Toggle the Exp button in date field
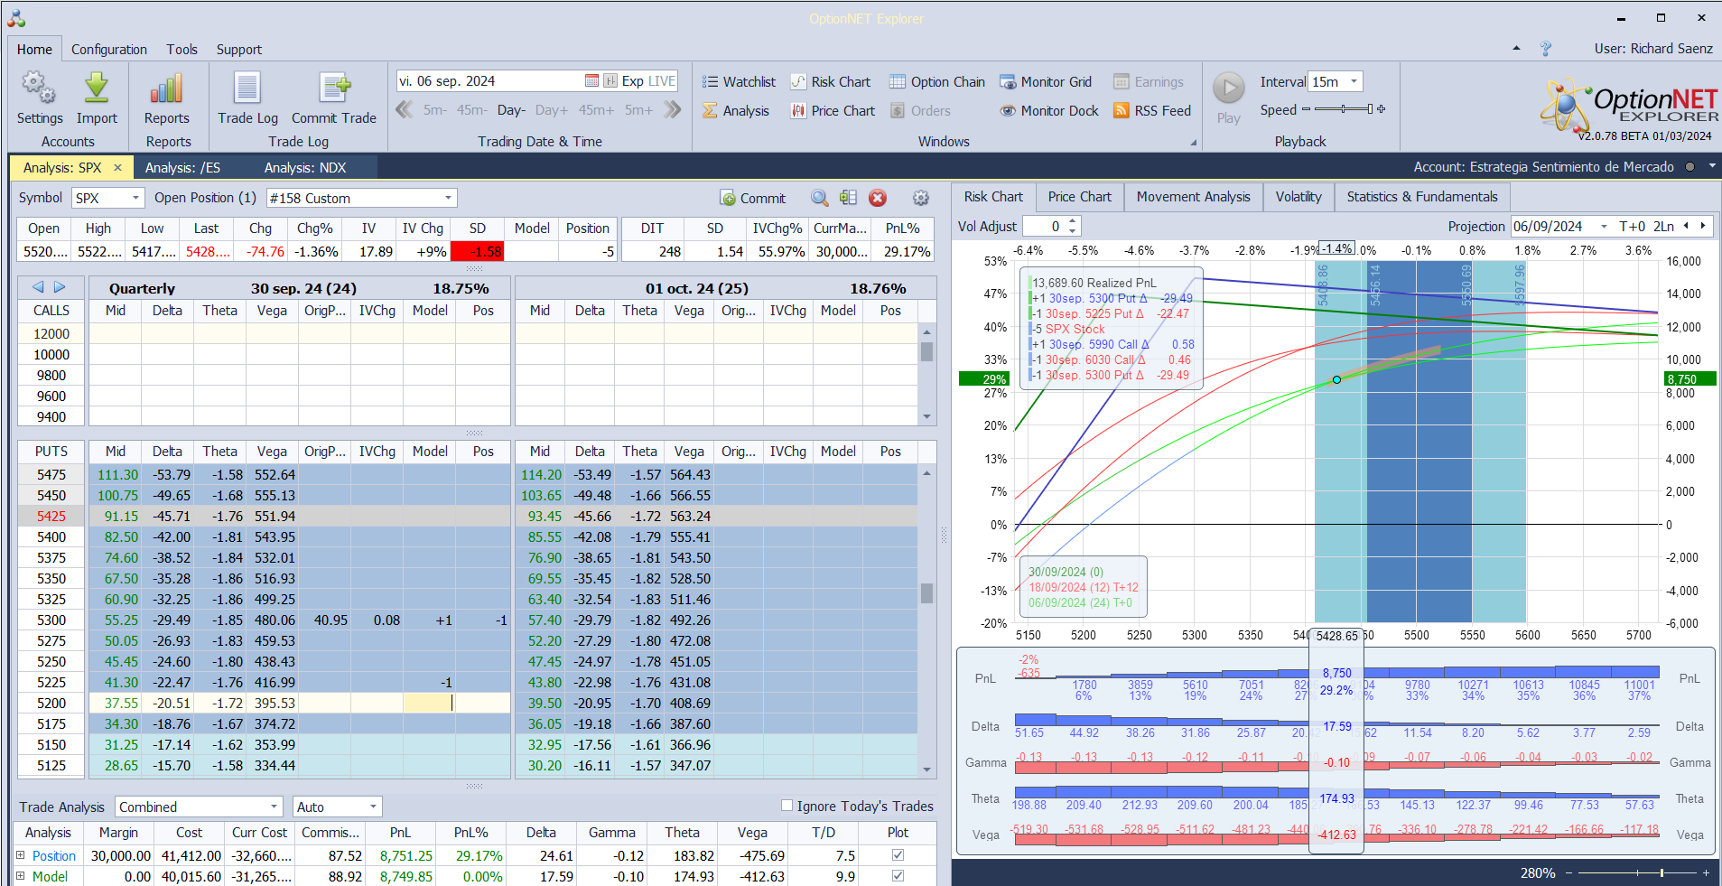This screenshot has width=1722, height=886. click(632, 80)
